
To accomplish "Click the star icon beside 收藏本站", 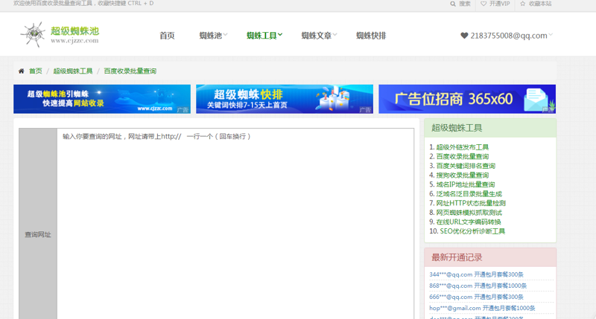I will pos(523,4).
